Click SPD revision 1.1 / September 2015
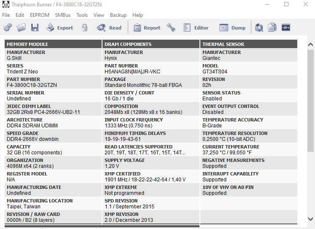The width and height of the screenshot is (315, 229). tap(129, 207)
